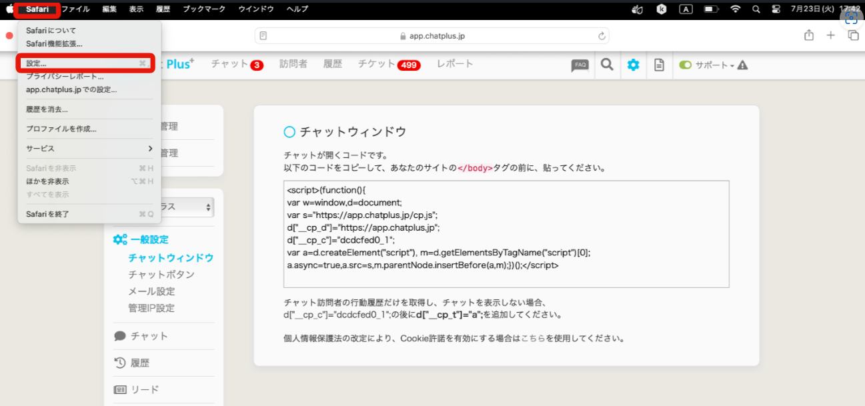Open the 編集 menu
Image resolution: width=865 pixels, height=406 pixels.
(109, 9)
